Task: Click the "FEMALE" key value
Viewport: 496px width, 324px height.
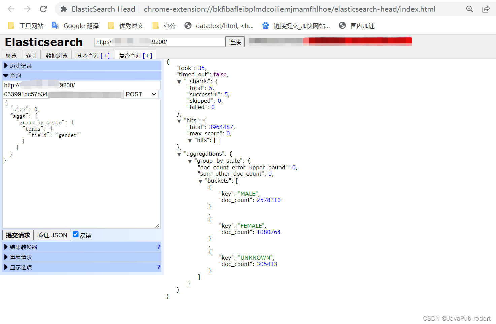Action: click(x=252, y=226)
